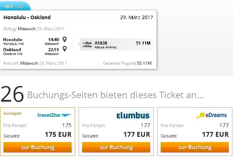
Task: Select the HINFLUG tab
Action: pyautogui.click(x=13, y=7)
